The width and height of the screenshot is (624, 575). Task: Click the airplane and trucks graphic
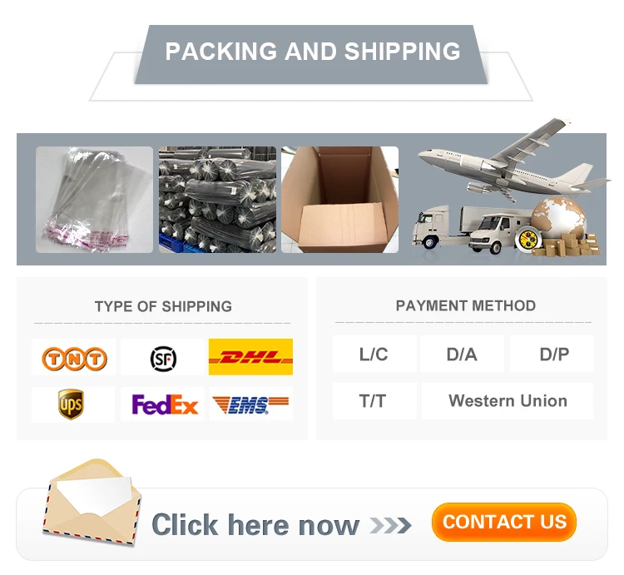click(510, 187)
